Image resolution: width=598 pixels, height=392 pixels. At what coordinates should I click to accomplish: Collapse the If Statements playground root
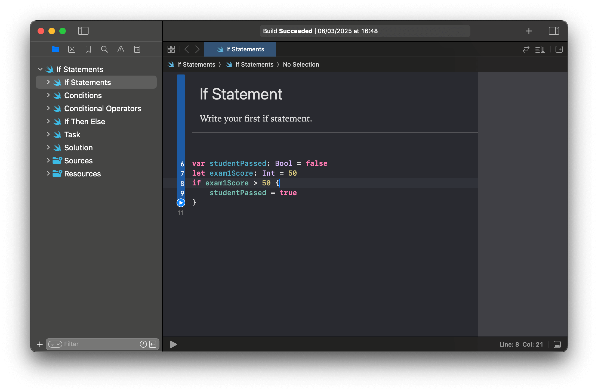click(x=40, y=69)
